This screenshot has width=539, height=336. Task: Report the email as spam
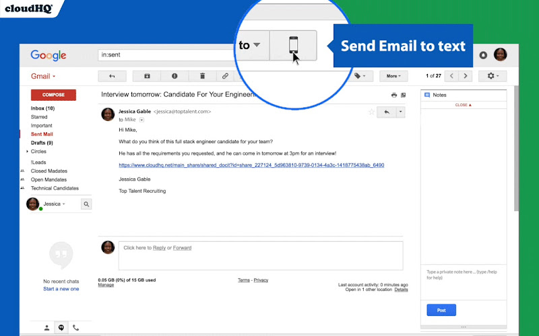175,76
